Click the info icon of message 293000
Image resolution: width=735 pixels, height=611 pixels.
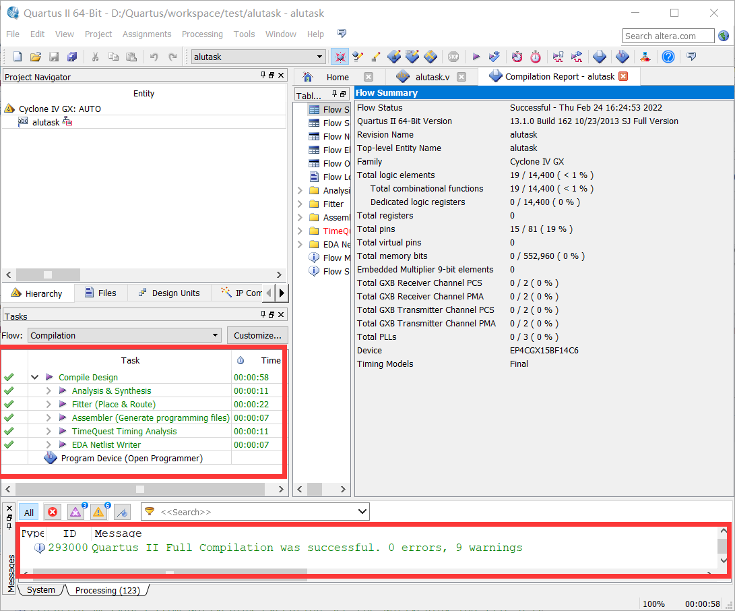point(40,548)
